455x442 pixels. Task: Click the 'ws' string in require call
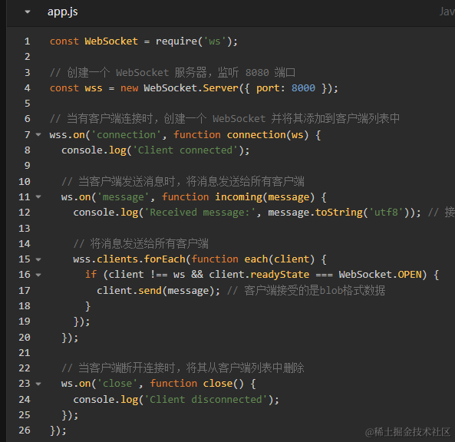pyautogui.click(x=215, y=41)
